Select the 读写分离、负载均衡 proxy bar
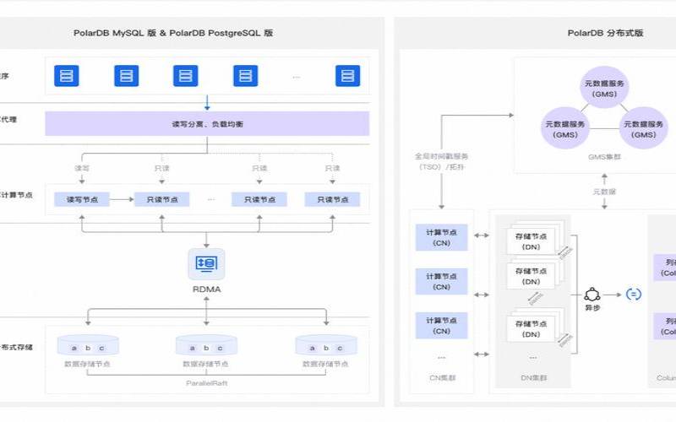Screen dimensions: 676x422 207,124
